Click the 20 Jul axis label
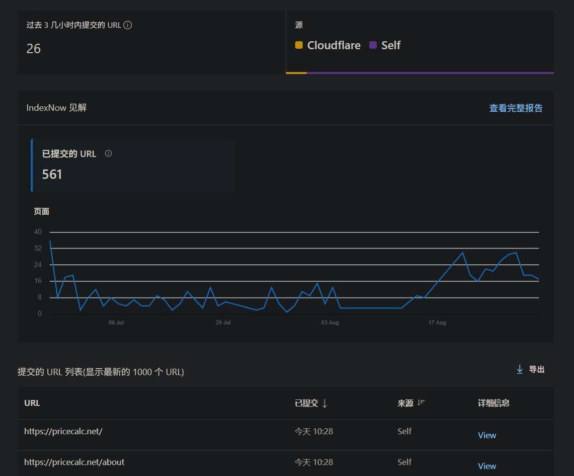The width and height of the screenshot is (574, 476). tap(223, 322)
